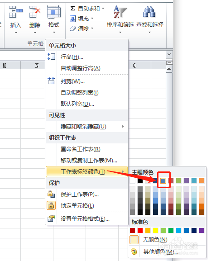Screen dimensions: 211x261
Task: Pick the light green standard color
Action: pyautogui.click(x=163, y=231)
